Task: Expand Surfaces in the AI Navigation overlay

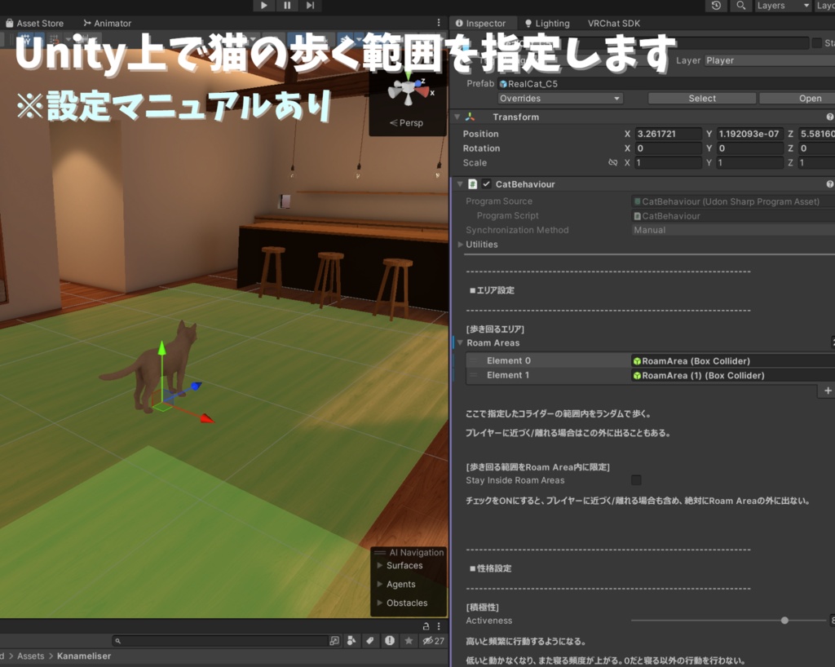Action: click(x=380, y=565)
